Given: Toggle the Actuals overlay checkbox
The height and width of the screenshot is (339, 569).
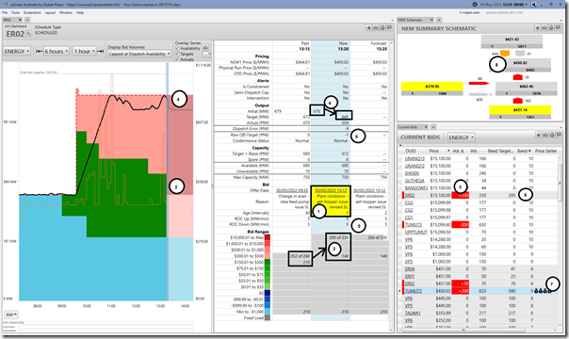Looking at the screenshot, I should tap(177, 59).
